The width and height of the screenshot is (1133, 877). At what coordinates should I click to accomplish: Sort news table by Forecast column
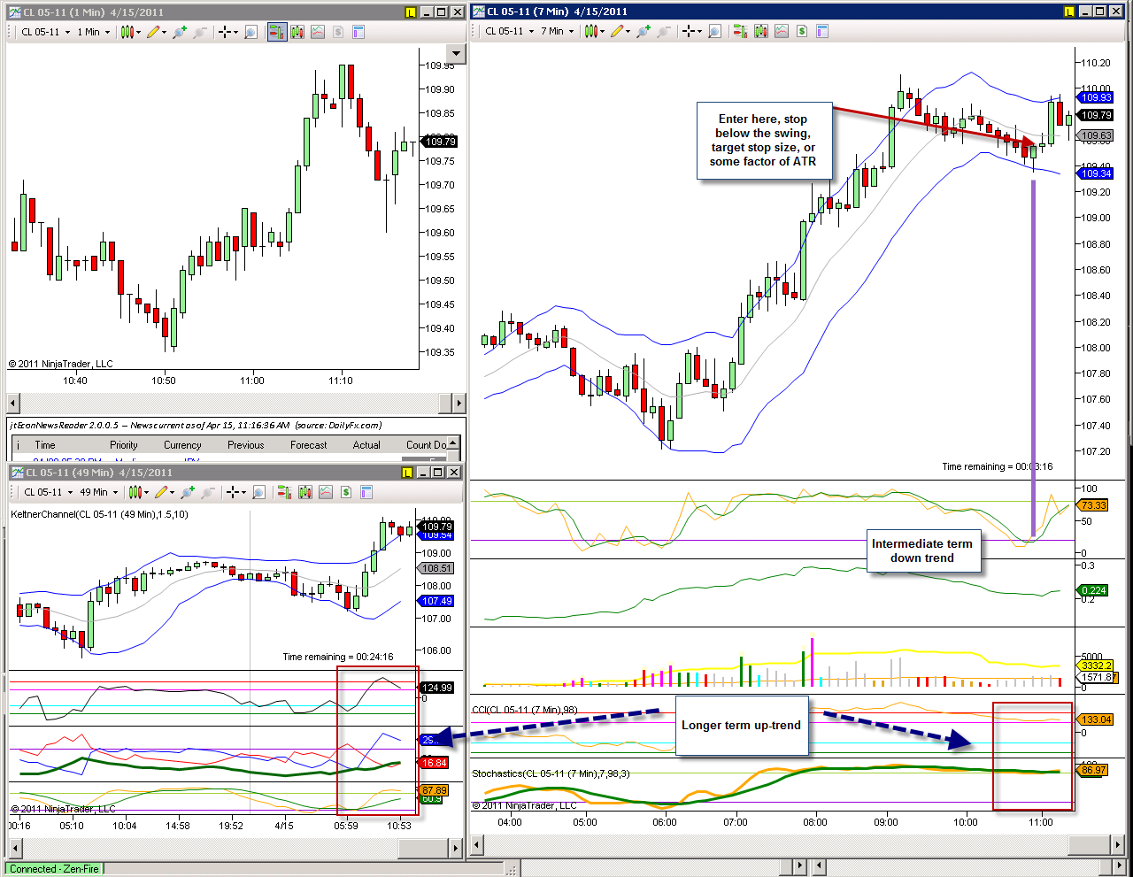pos(309,445)
